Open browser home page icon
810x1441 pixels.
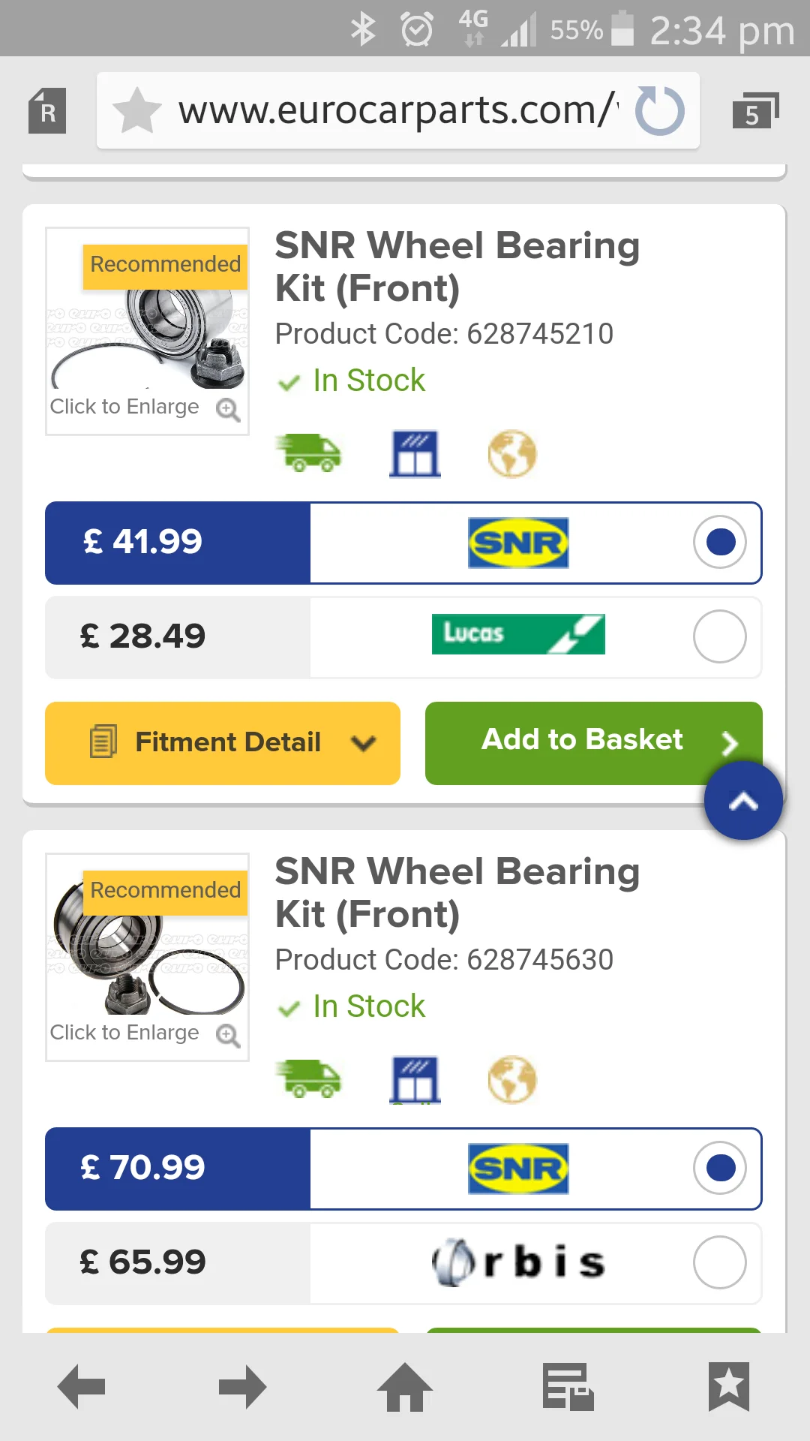[405, 1386]
